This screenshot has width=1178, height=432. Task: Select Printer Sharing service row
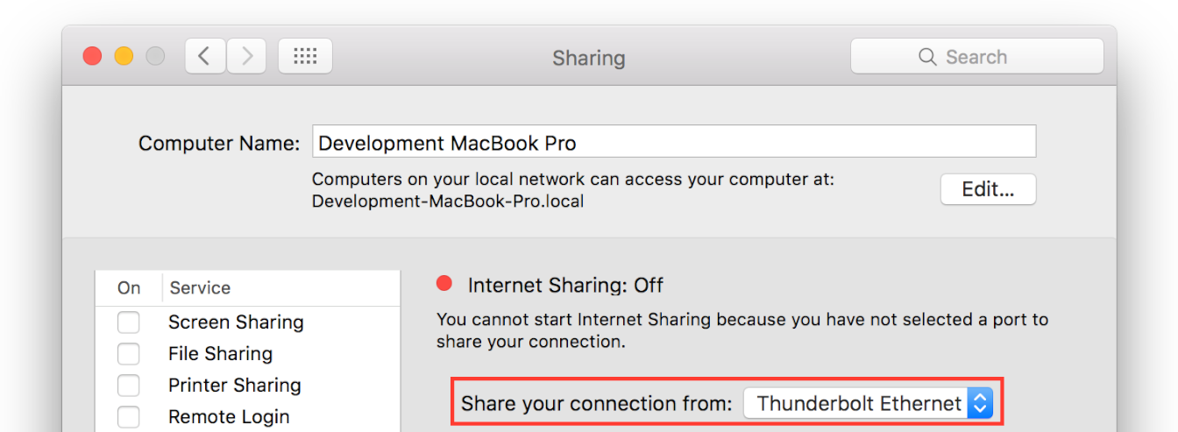234,386
